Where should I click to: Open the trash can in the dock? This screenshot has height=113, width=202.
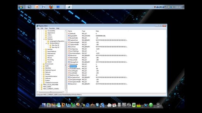(x=158, y=105)
